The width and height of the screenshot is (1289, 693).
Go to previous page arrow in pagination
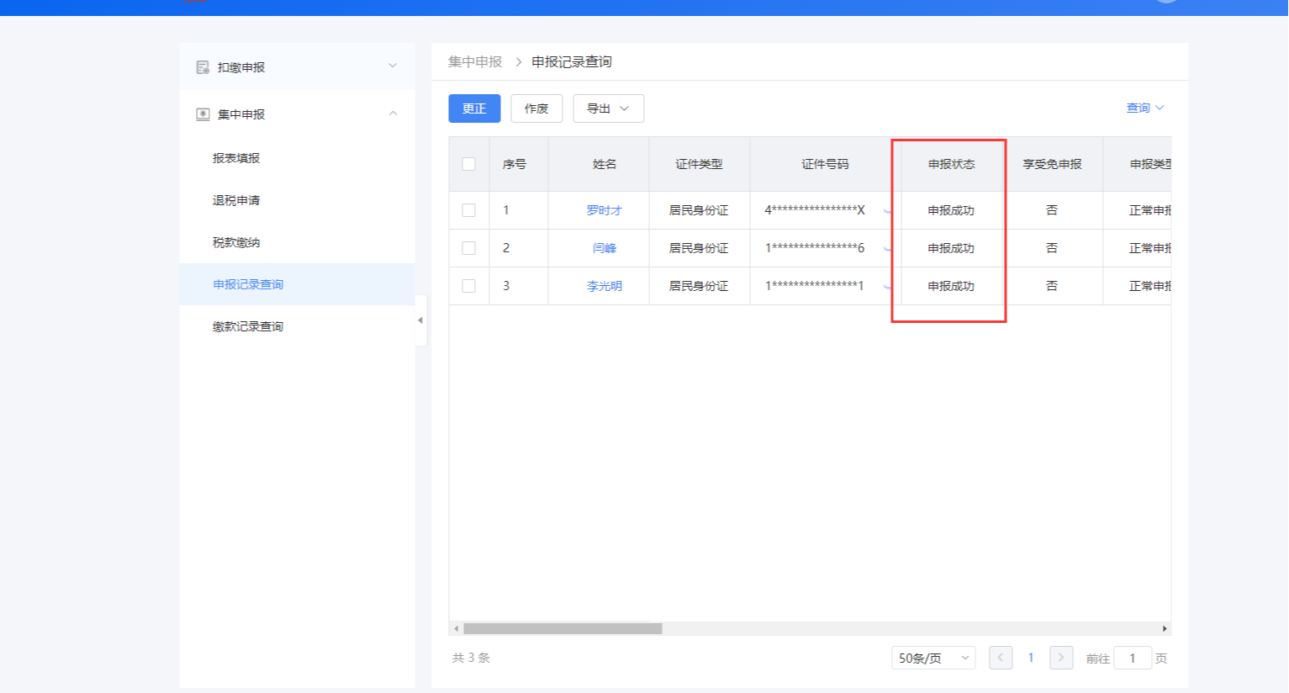click(1001, 658)
